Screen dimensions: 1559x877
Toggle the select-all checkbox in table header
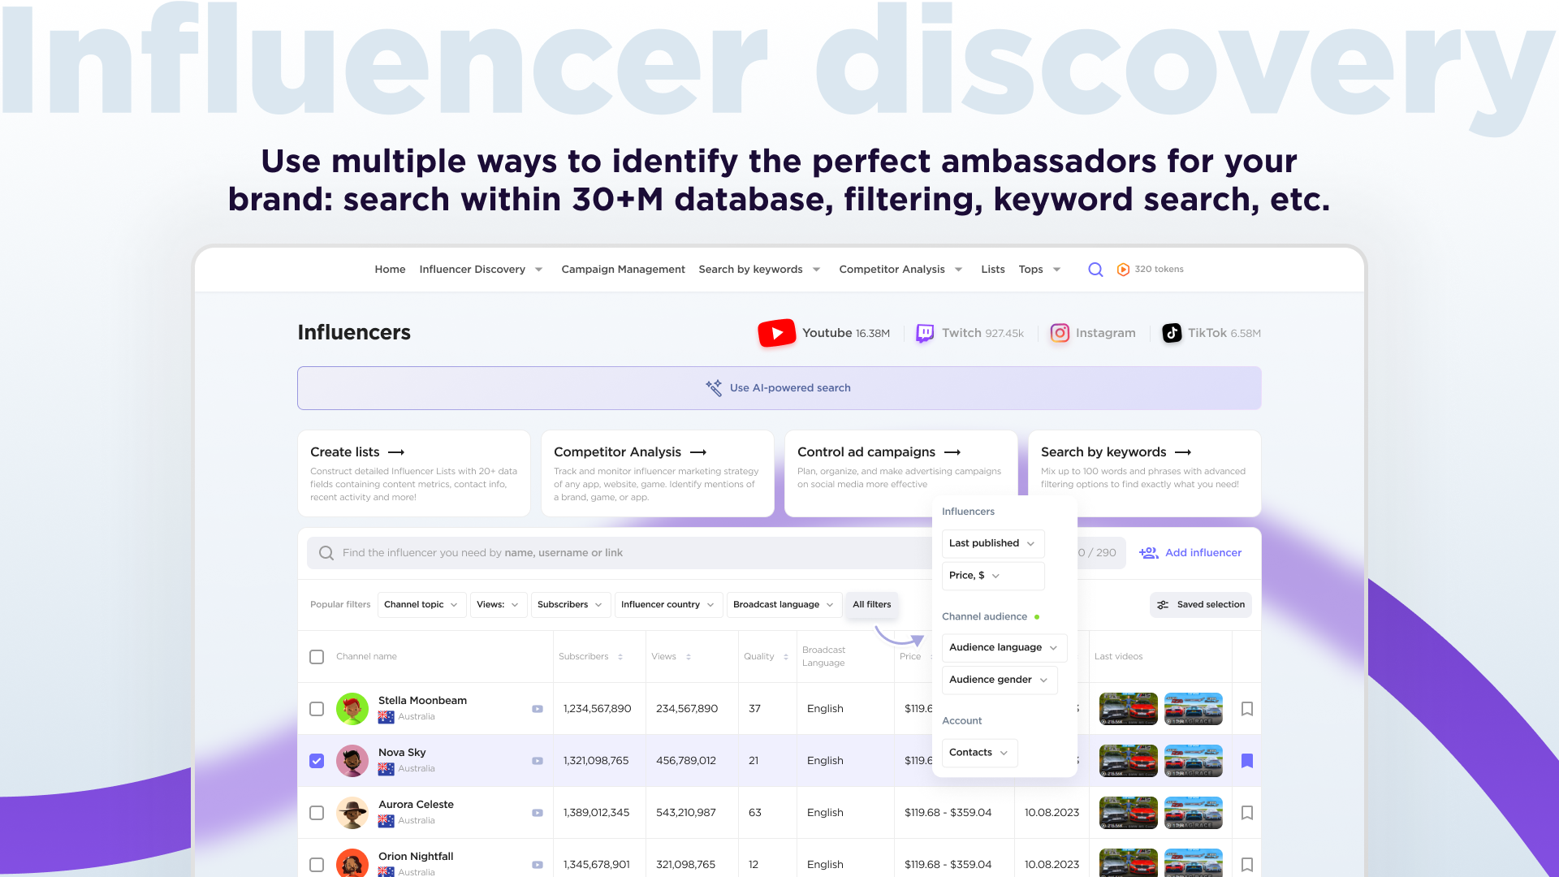tap(317, 657)
